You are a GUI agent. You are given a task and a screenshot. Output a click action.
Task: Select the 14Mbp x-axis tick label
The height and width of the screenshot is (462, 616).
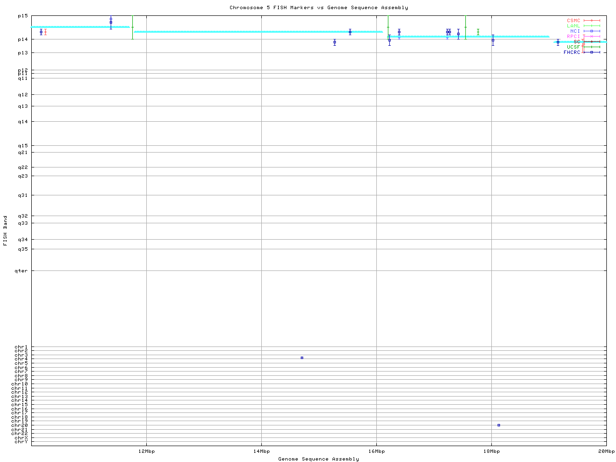pos(261,451)
